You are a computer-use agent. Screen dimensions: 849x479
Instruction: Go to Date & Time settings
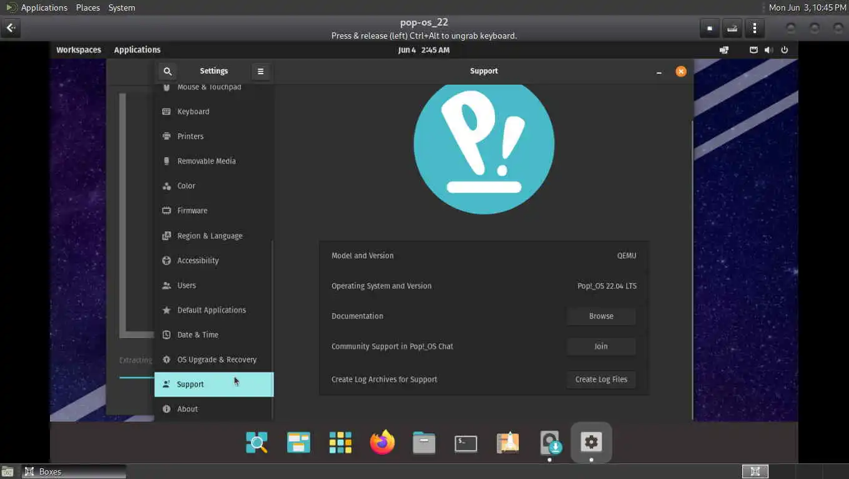point(213,335)
